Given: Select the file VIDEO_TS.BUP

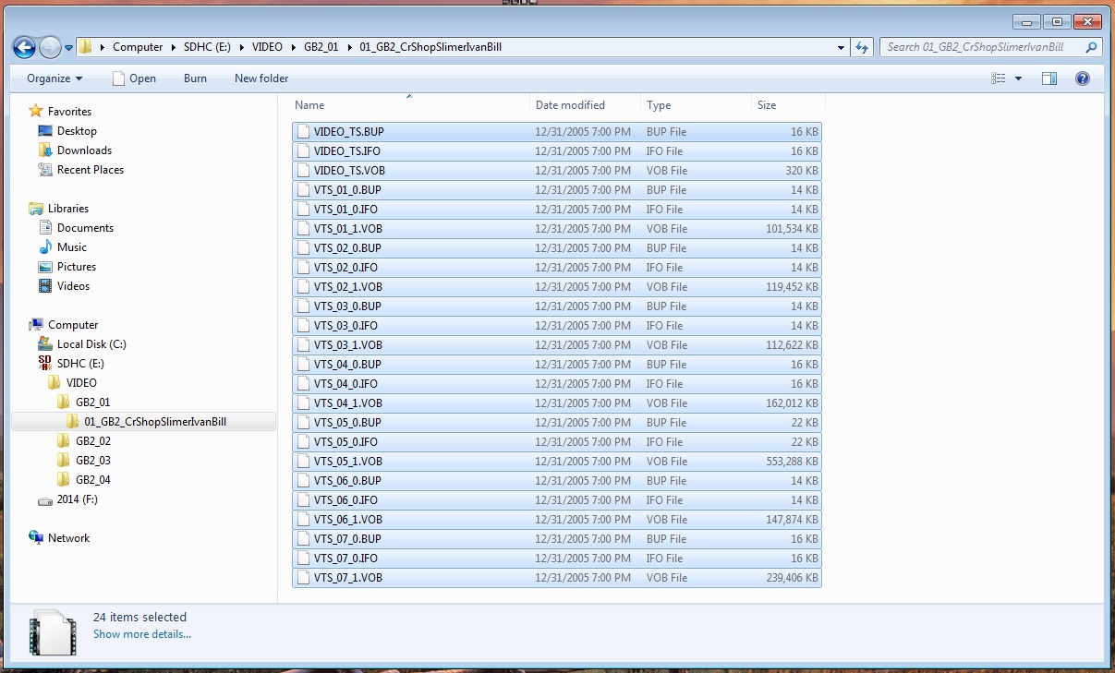Looking at the screenshot, I should (x=556, y=132).
